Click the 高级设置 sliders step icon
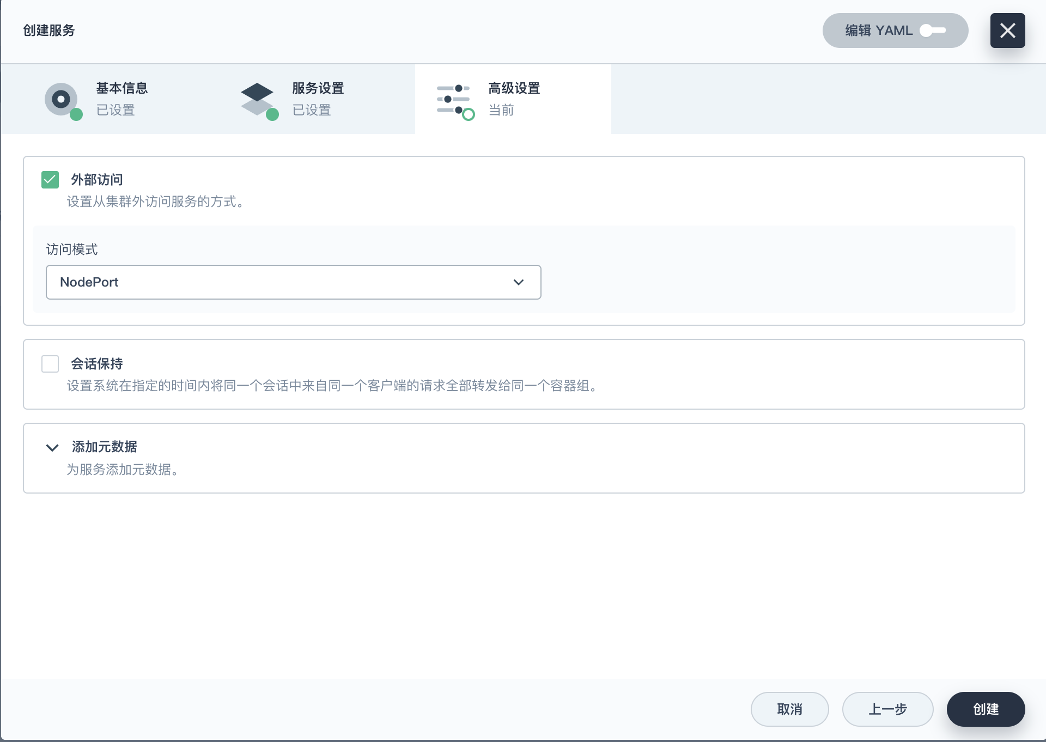 [453, 99]
